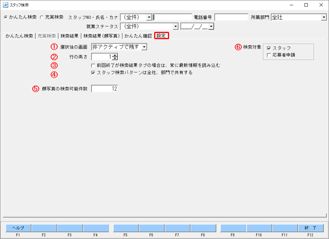Open the 検索結果 tab
329x239 pixels.
coord(69,36)
